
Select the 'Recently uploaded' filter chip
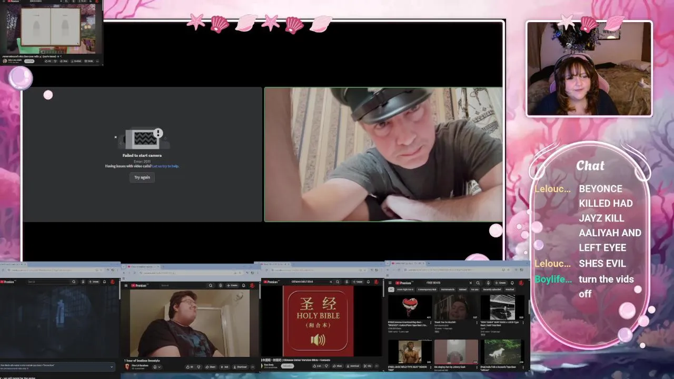[492, 290]
